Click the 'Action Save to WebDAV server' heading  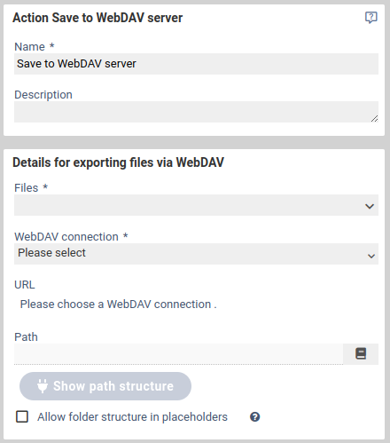tap(97, 18)
